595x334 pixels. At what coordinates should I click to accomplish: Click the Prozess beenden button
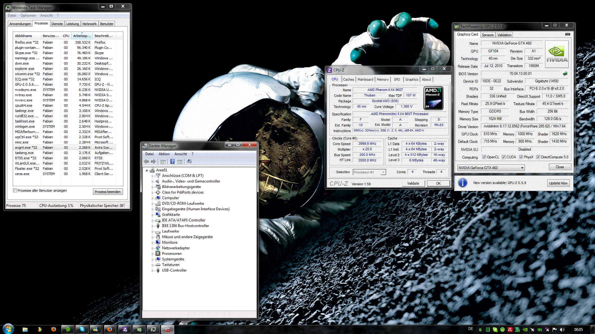tap(108, 192)
